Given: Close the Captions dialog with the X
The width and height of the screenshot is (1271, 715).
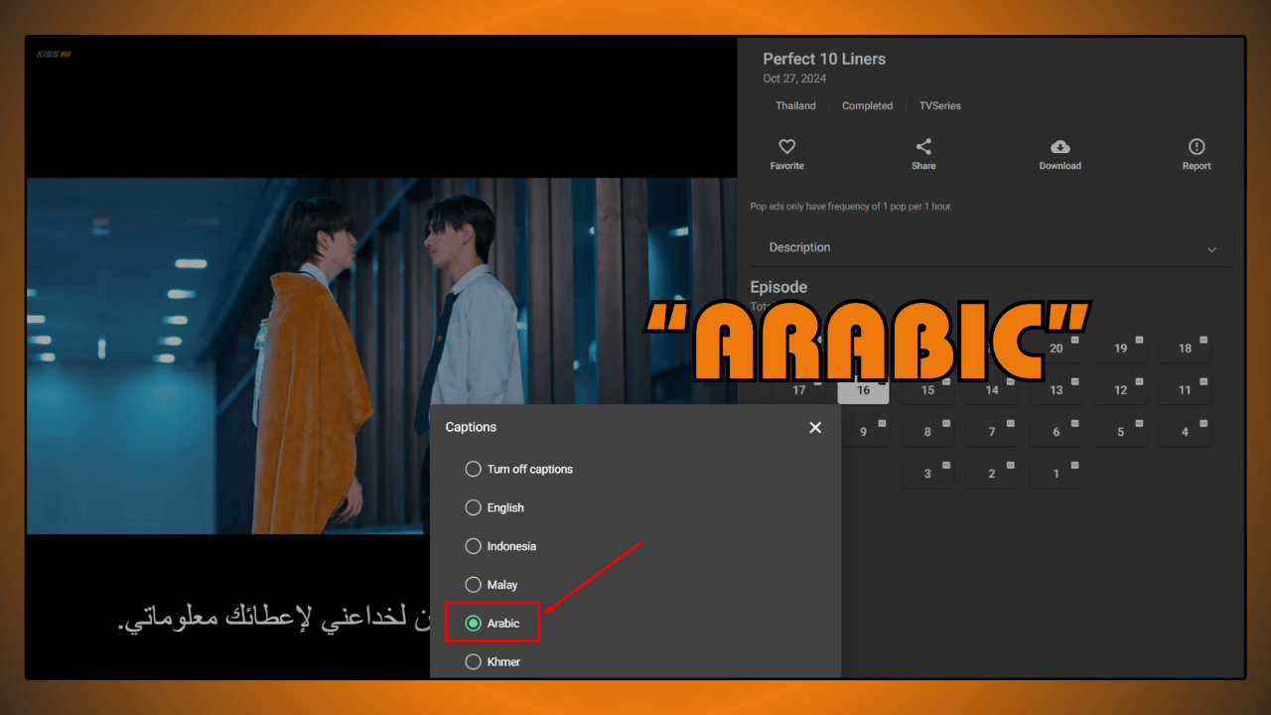Looking at the screenshot, I should coord(815,427).
